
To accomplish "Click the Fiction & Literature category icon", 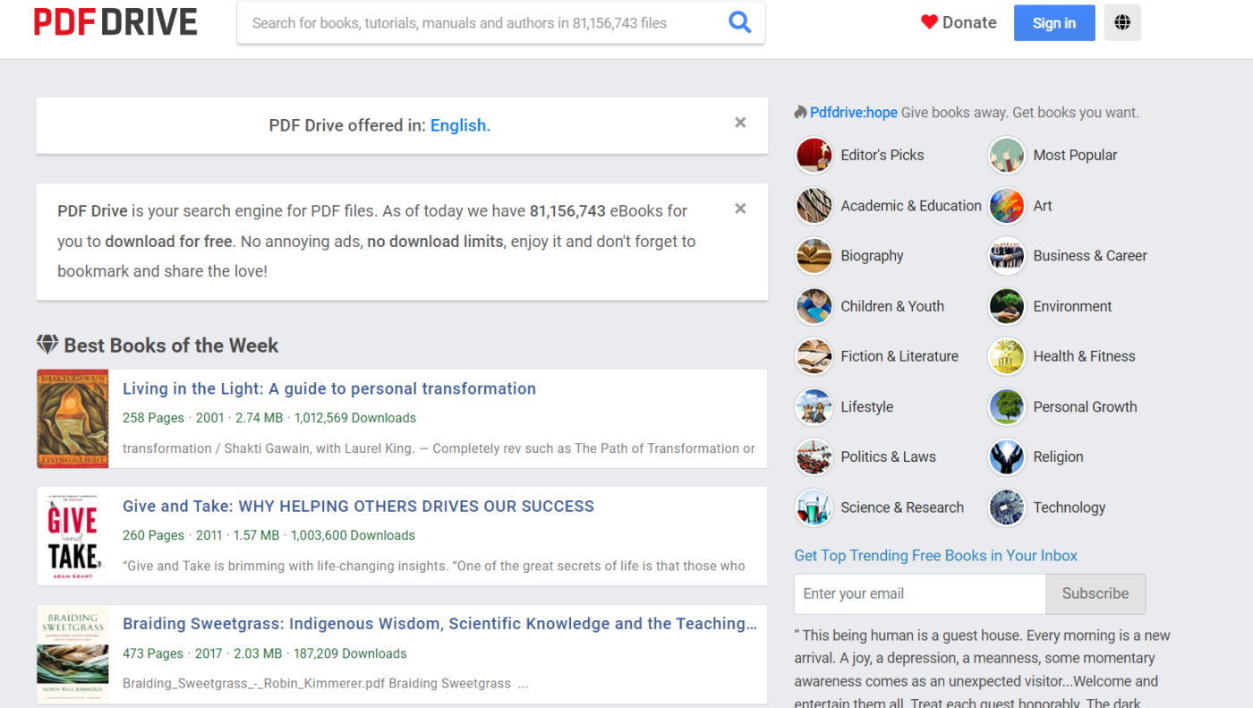I will point(814,356).
